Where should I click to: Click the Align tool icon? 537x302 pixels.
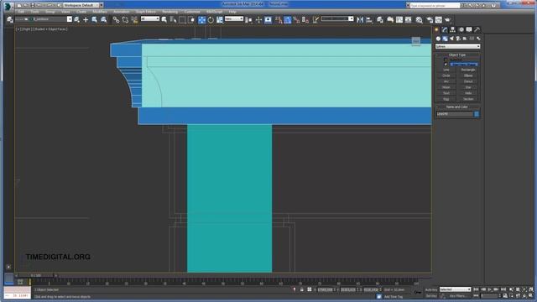[x=369, y=20]
